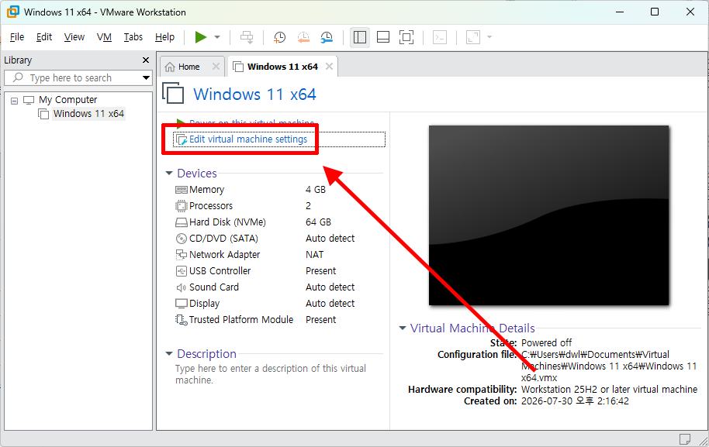Collapse the Devices section

point(169,174)
